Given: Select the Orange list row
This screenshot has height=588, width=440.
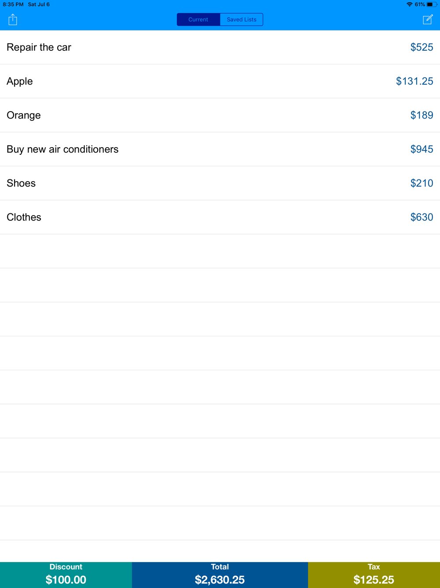Looking at the screenshot, I should 220,115.
